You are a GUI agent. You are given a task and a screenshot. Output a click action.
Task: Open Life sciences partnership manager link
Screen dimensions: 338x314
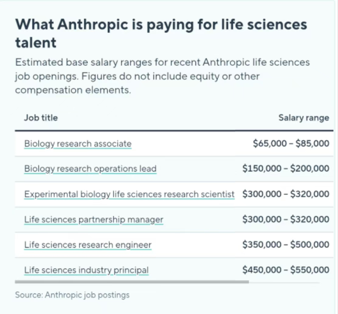(94, 219)
